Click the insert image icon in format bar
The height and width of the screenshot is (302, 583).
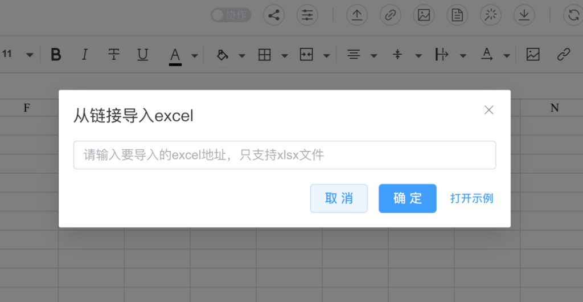click(533, 55)
